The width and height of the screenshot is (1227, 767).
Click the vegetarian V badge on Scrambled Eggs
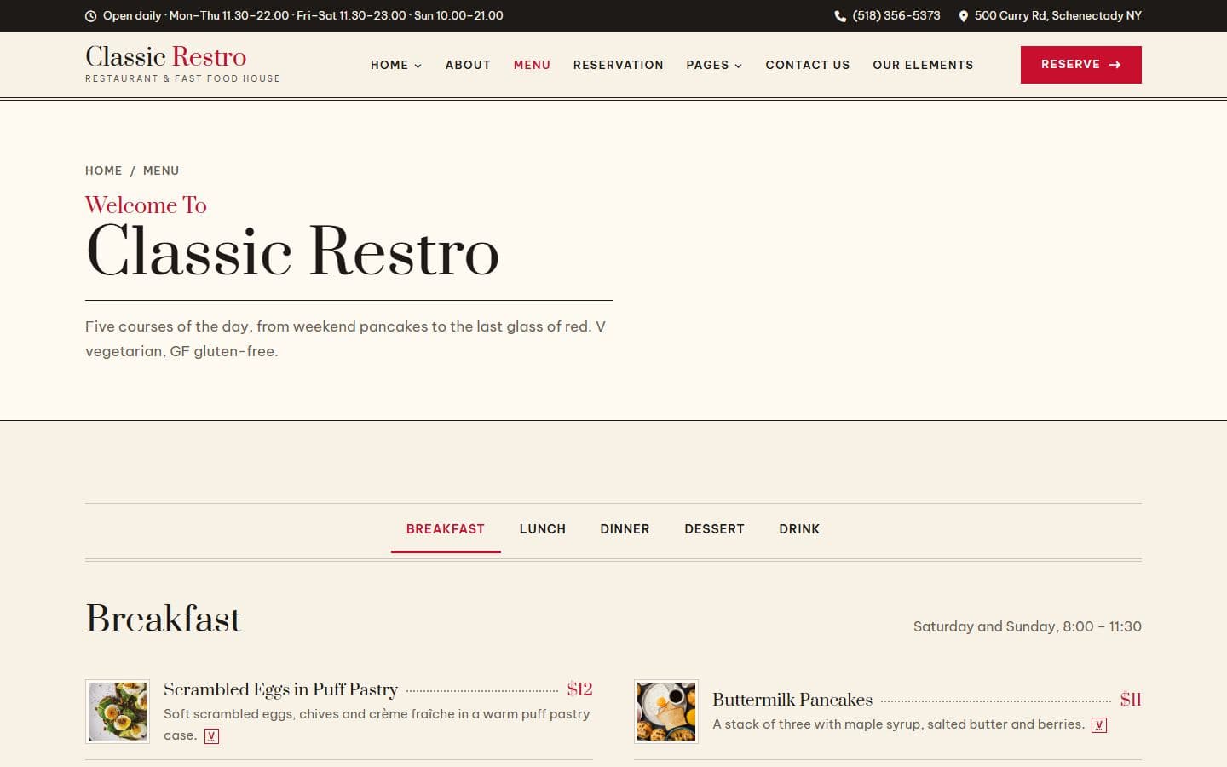(211, 736)
